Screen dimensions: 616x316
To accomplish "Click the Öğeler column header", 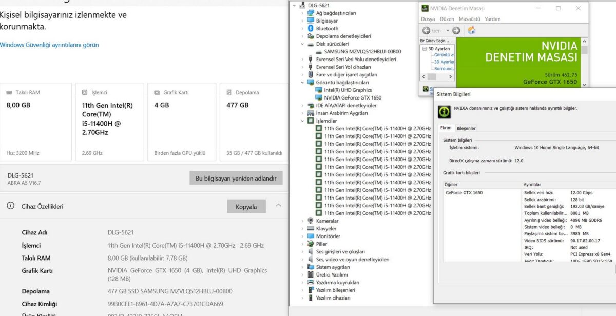I will pos(482,184).
